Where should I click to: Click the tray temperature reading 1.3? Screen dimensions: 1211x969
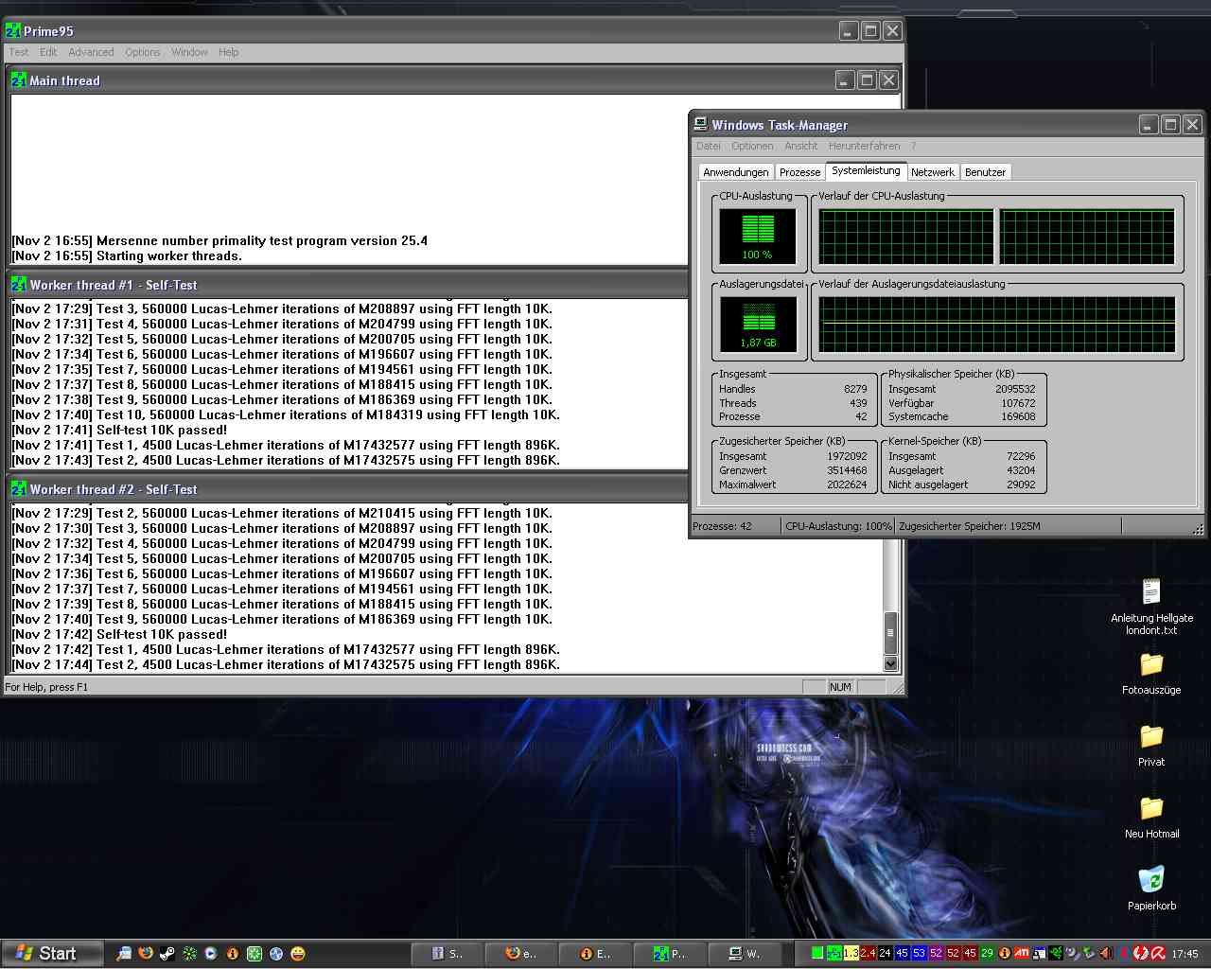(x=851, y=953)
